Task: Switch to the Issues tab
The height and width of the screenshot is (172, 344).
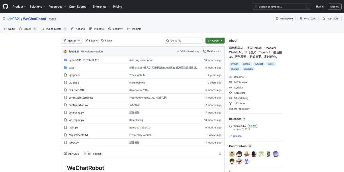Action: tap(28, 29)
